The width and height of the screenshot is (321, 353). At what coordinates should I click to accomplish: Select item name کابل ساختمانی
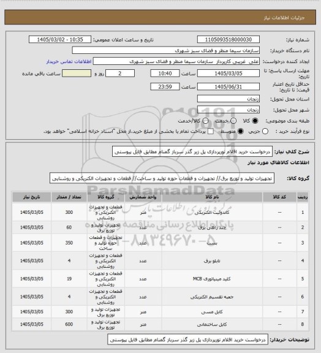click(x=212, y=324)
